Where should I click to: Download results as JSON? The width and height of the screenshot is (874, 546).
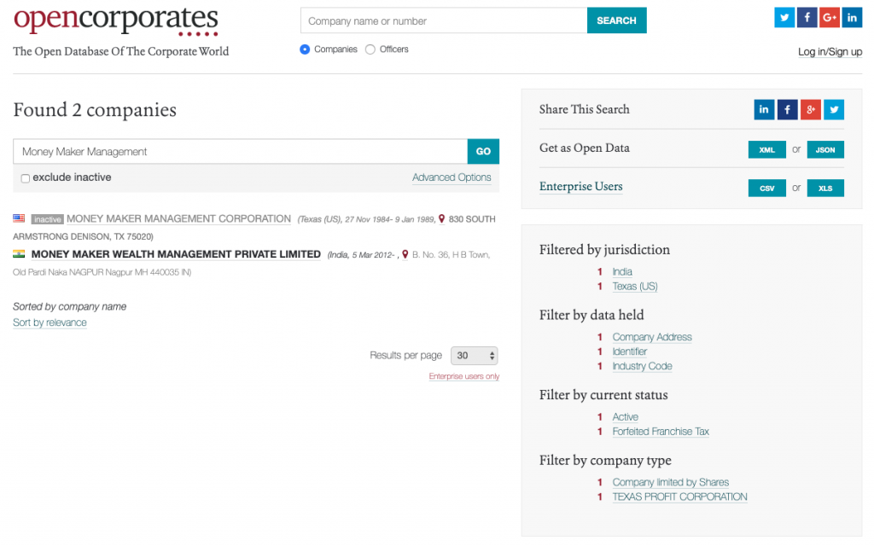click(x=825, y=150)
